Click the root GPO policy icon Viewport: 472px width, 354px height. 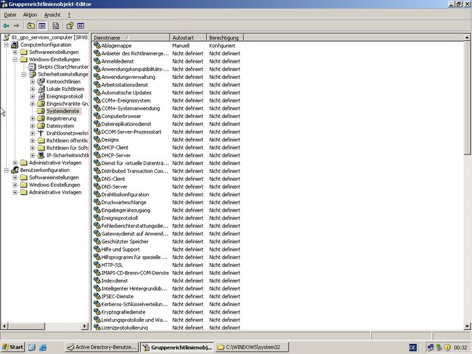[6, 37]
